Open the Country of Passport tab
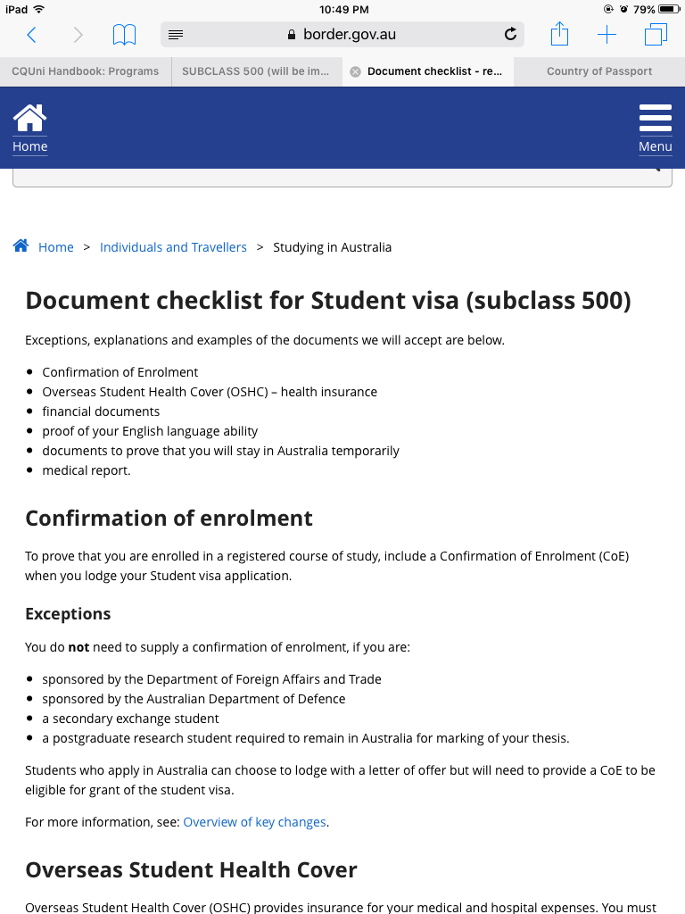The image size is (685, 914). coord(599,71)
